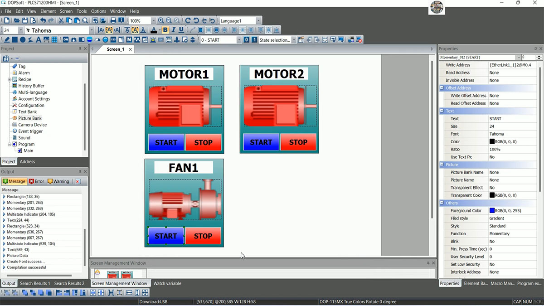Screen dimensions: 544x306
Task: Open the font size 24 dropdown
Action: click(21, 30)
